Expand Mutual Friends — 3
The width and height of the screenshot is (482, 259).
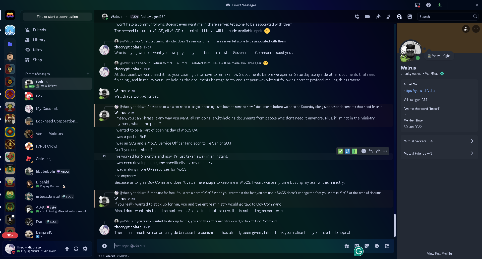[439, 153]
